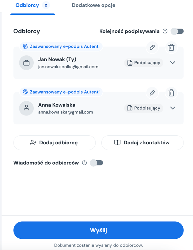Image resolution: width=193 pixels, height=250 pixels.
Task: Click the Dodaj odbiorcę button
Action: click(x=54, y=143)
